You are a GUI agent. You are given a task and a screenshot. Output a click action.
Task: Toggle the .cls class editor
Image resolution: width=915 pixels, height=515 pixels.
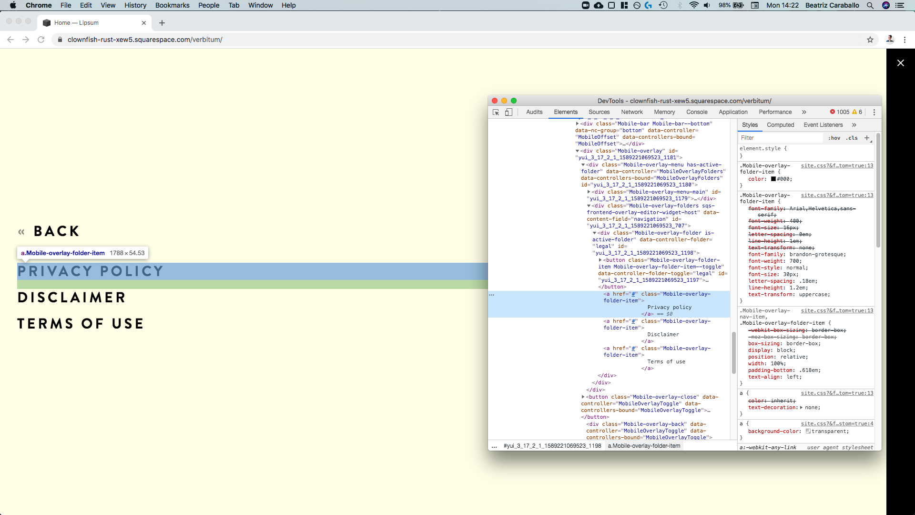point(852,138)
